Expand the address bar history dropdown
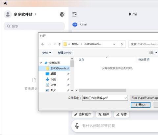The height and width of the screenshot is (135, 158). [x=114, y=44]
